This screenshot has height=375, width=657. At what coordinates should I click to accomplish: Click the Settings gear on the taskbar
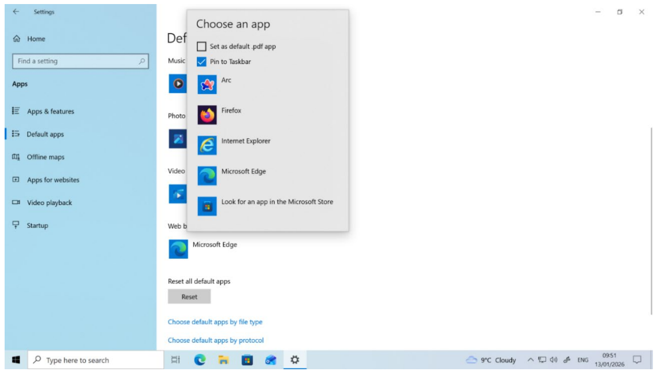coord(294,360)
